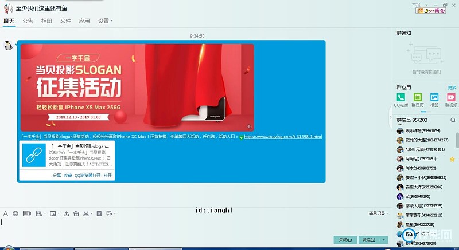
Task: Open the 相册 tab in the top bar
Action: pyautogui.click(x=46, y=21)
